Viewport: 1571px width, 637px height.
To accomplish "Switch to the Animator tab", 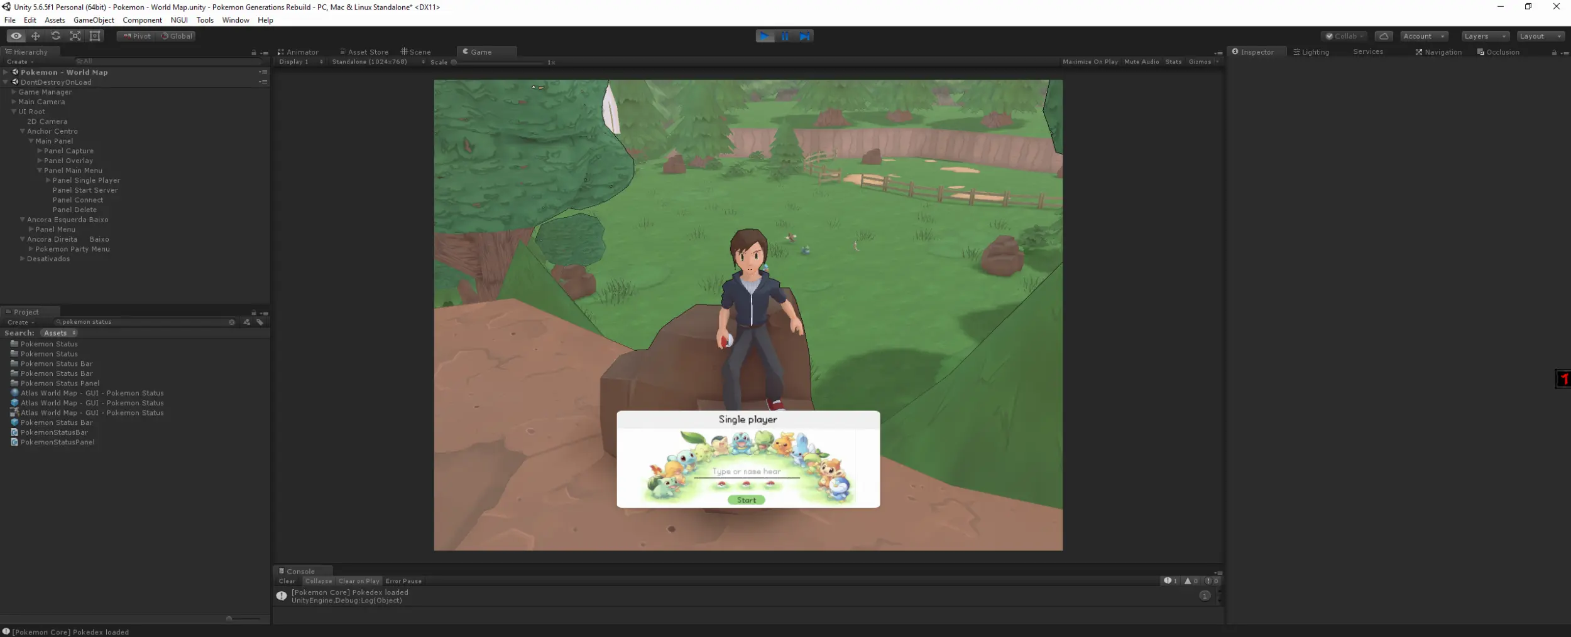I will tap(298, 52).
